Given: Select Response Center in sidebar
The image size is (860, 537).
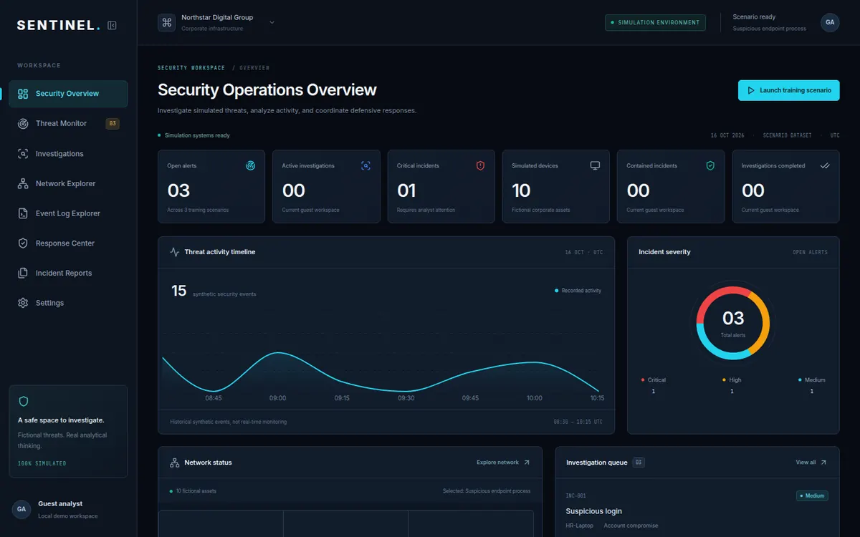Looking at the screenshot, I should (68, 243).
